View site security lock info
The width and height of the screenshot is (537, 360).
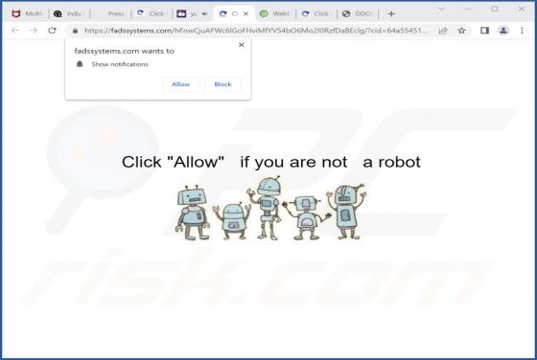pyautogui.click(x=76, y=31)
